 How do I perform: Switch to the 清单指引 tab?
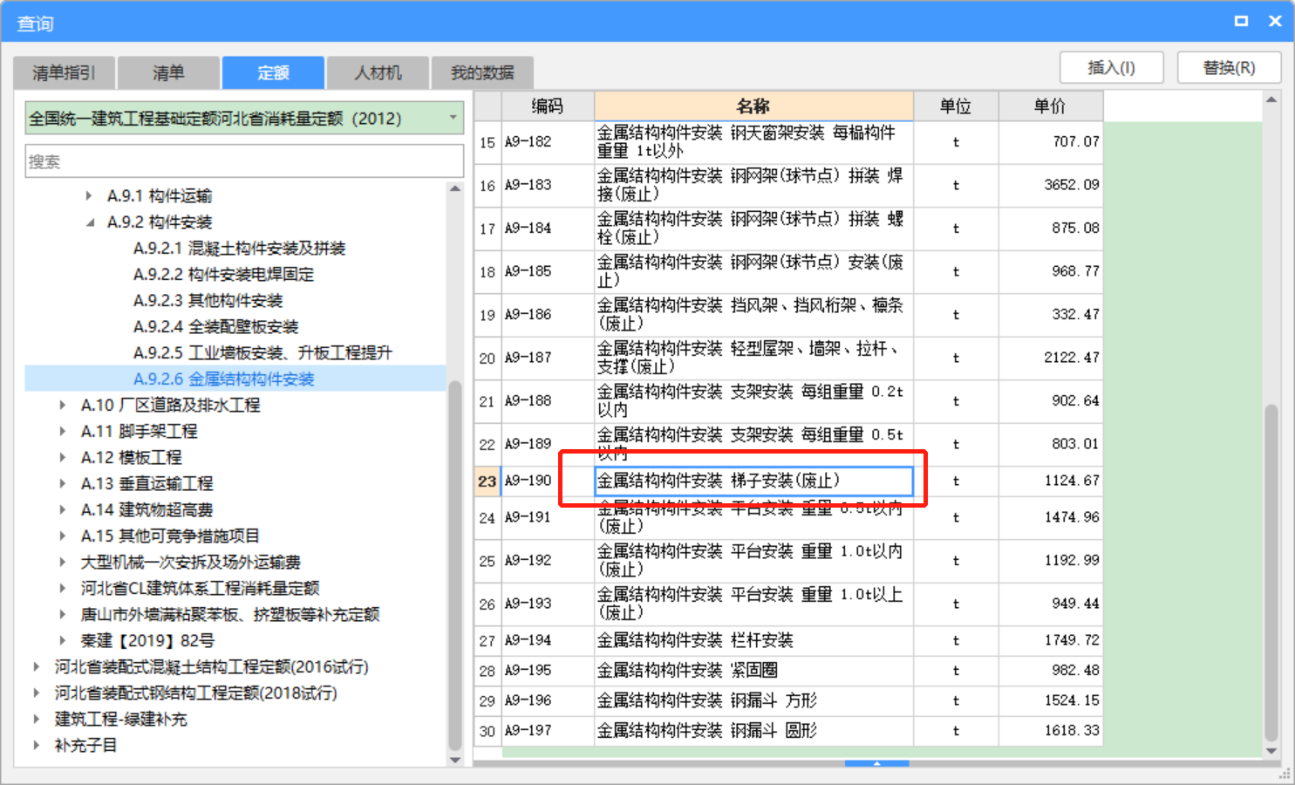[64, 72]
